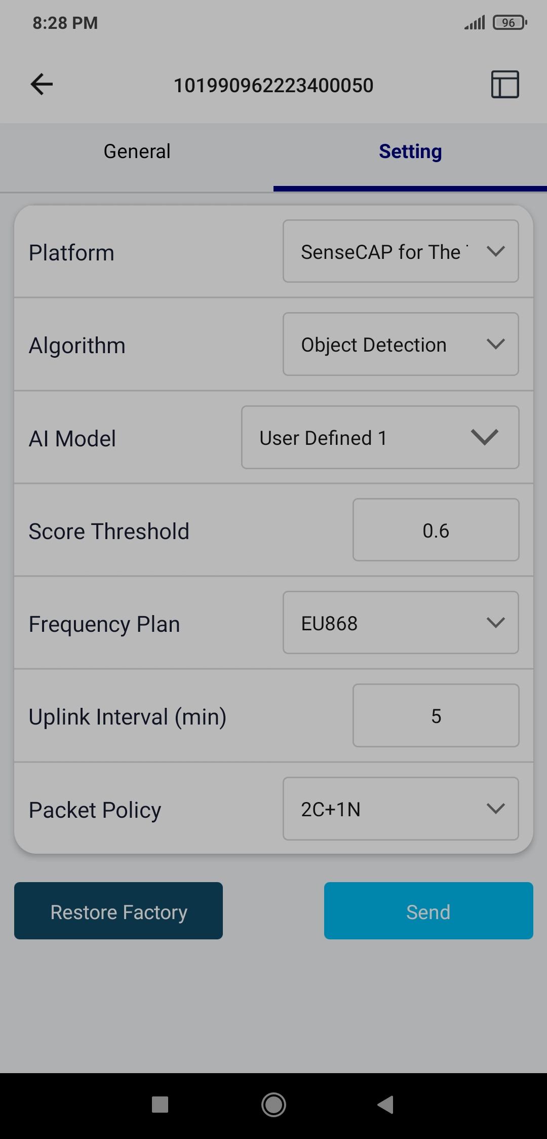Edit the Score Threshold value
547x1139 pixels.
coord(436,530)
